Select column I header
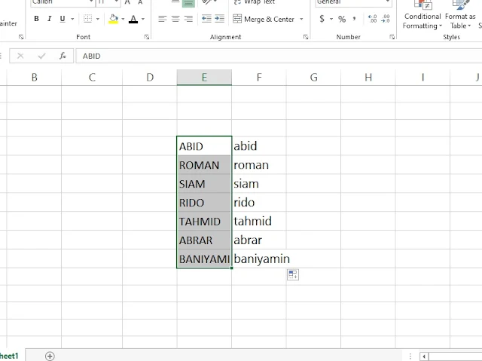Viewport: 482px width, 361px height. pyautogui.click(x=423, y=77)
